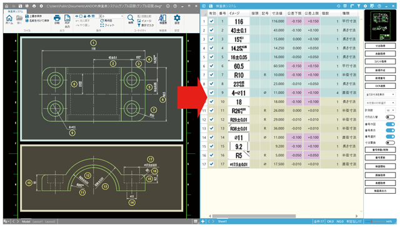Switch to the Layout1 tab
Screen dimensions: 400x227
37,221
